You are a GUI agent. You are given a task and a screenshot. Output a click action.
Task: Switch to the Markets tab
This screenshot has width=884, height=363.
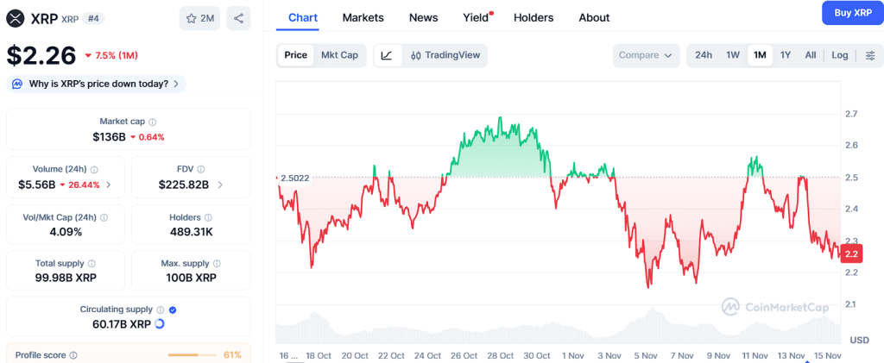tap(363, 17)
